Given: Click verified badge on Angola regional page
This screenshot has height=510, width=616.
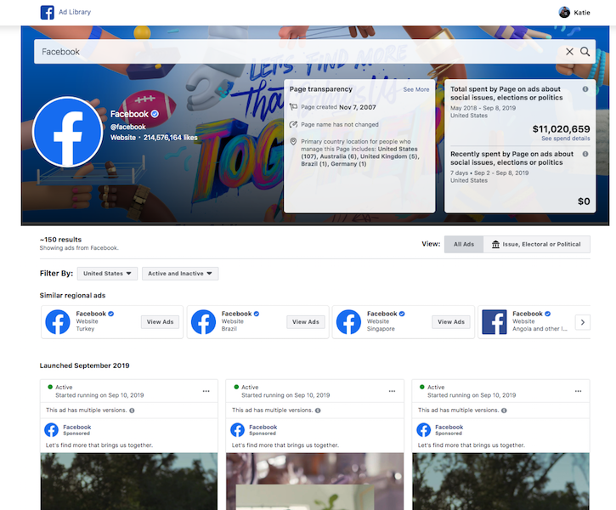Looking at the screenshot, I should (x=548, y=314).
